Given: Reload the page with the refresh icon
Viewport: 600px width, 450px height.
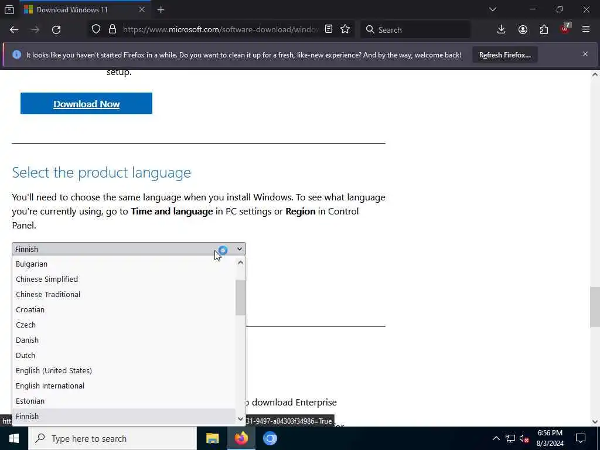Looking at the screenshot, I should click(56, 30).
